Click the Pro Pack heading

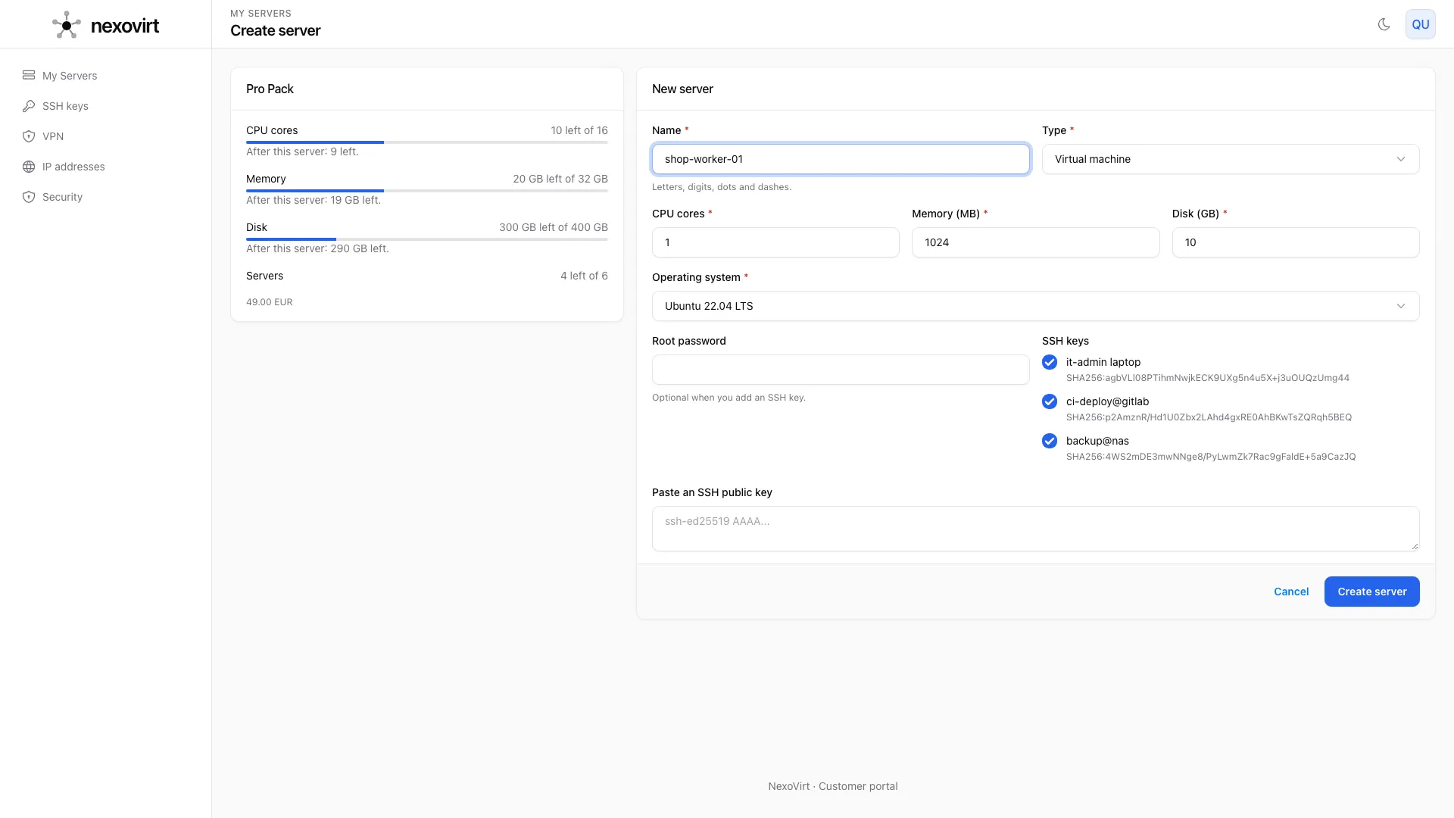[x=270, y=89]
